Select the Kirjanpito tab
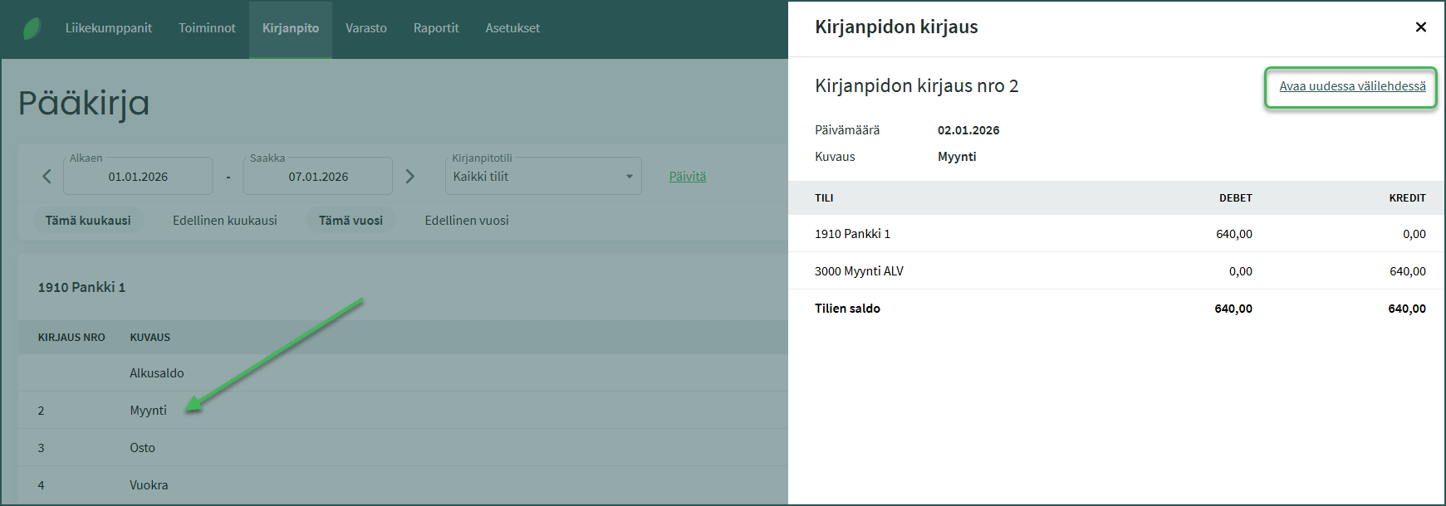This screenshot has width=1446, height=506. coord(291,28)
